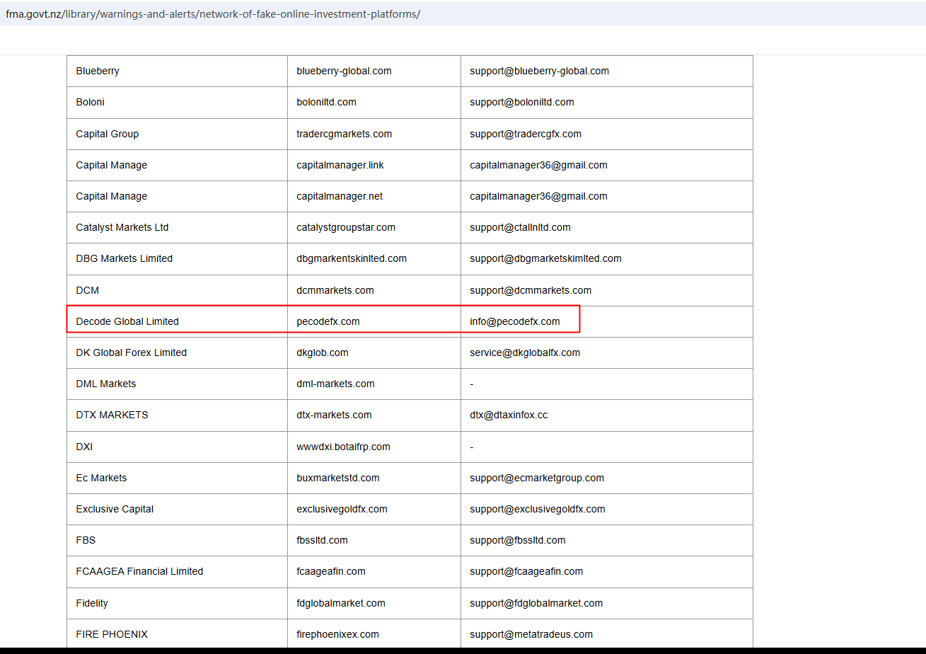Click the service@dkglobalfx.com email address
Image resolution: width=926 pixels, height=654 pixels.
525,352
